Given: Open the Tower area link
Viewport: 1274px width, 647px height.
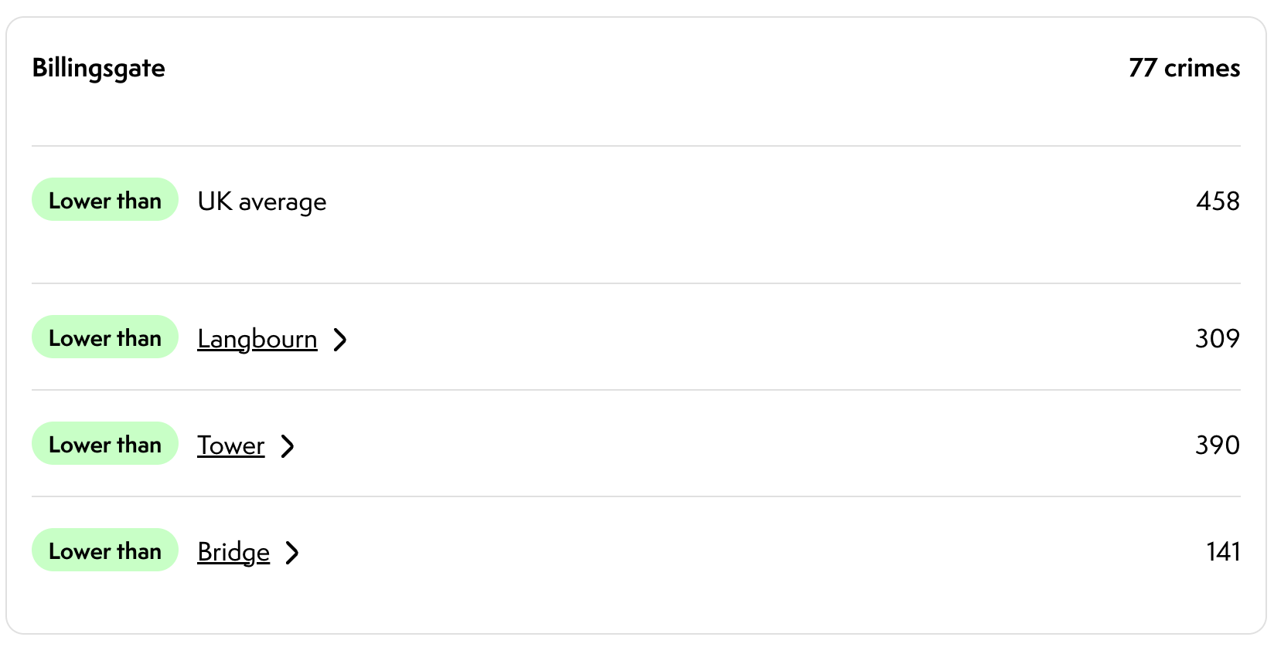Looking at the screenshot, I should pos(230,445).
